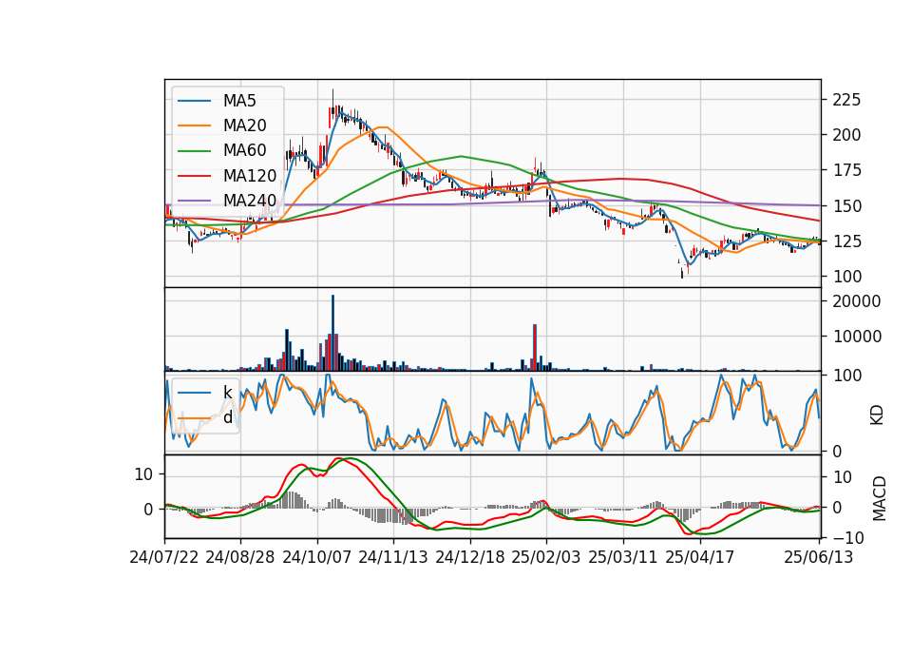Click the MA240 legend label

[x=250, y=201]
